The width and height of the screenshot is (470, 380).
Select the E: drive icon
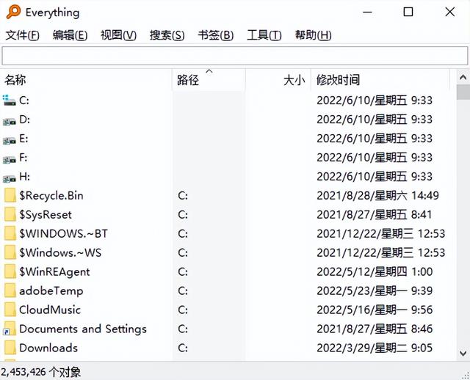(x=10, y=140)
